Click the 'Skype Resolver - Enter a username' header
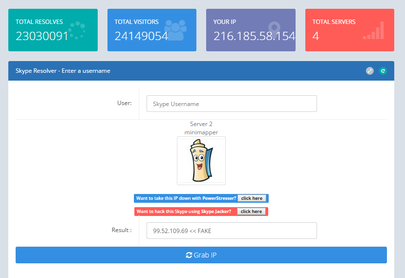Viewport: 405px width, 278px height. click(x=63, y=71)
